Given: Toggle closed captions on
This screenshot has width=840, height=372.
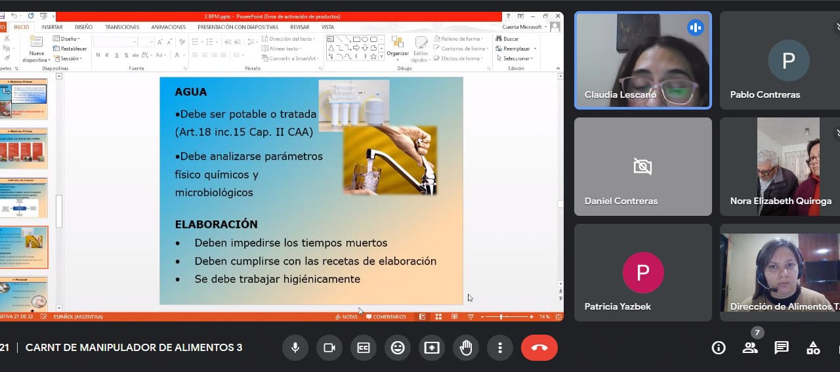Looking at the screenshot, I should pyautogui.click(x=364, y=348).
